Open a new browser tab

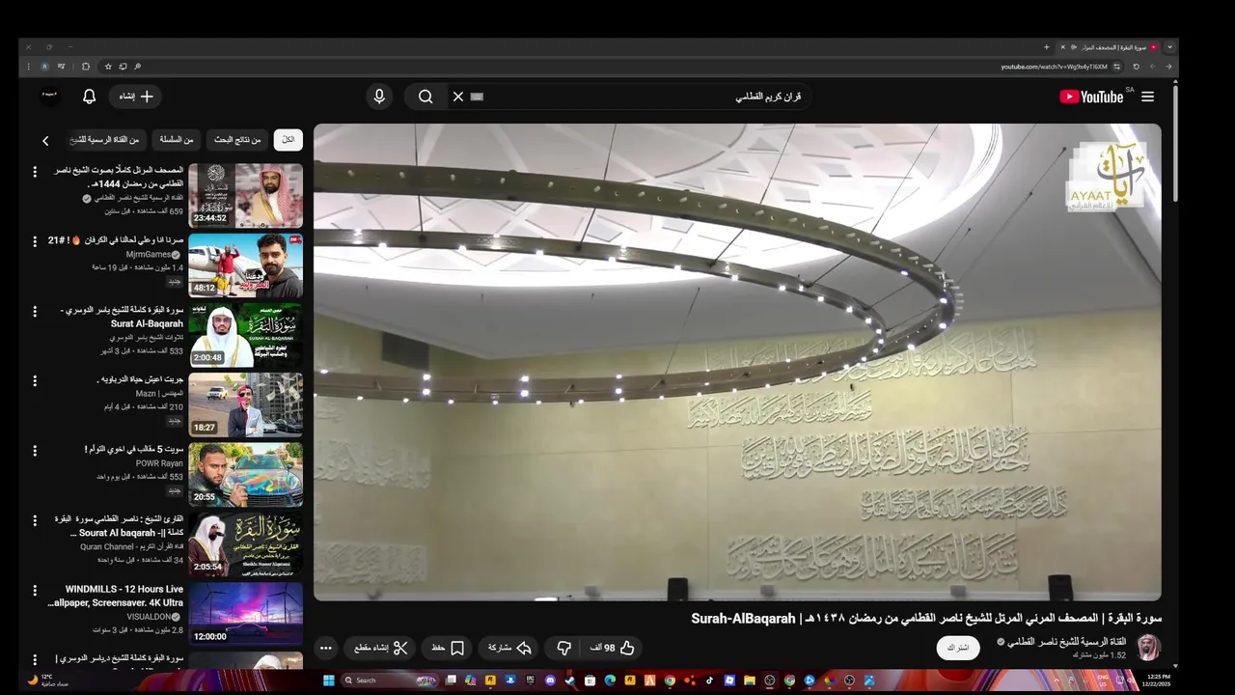[1046, 46]
